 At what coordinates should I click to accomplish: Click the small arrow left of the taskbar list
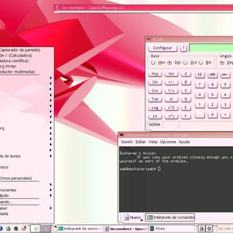pos(55,227)
